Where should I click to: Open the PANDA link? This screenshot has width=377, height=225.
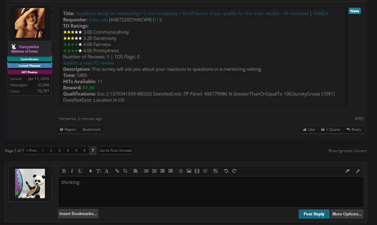pos(320,14)
